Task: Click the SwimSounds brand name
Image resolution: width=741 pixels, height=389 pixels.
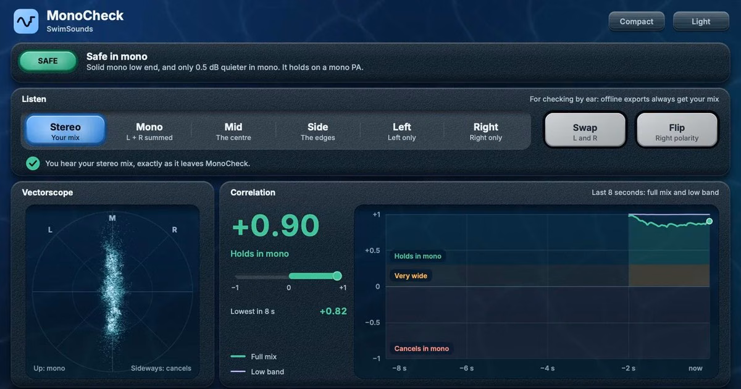Action: [x=70, y=29]
